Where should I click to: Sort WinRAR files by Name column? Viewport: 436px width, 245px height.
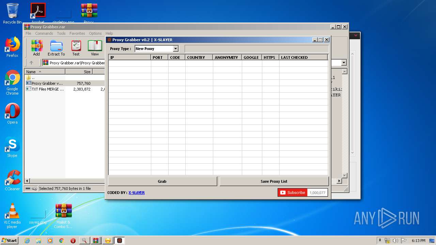tap(45, 72)
